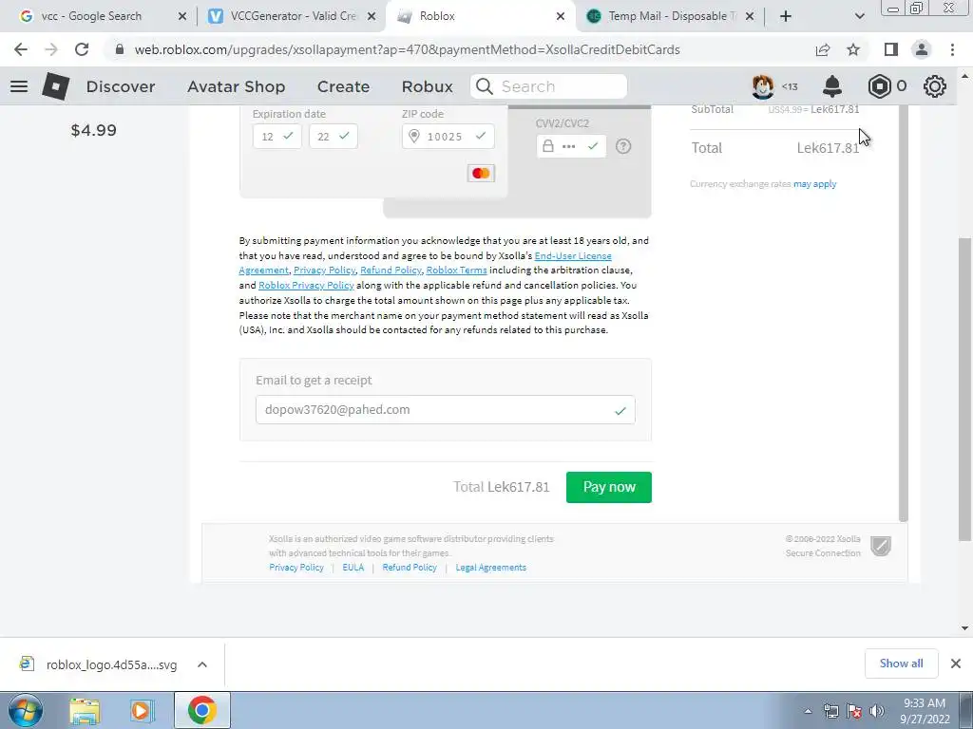
Task: Open the footer EULA link
Action: [x=353, y=568]
